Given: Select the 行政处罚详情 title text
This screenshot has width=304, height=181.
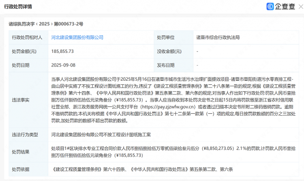Looking at the screenshot, I should (18, 6).
